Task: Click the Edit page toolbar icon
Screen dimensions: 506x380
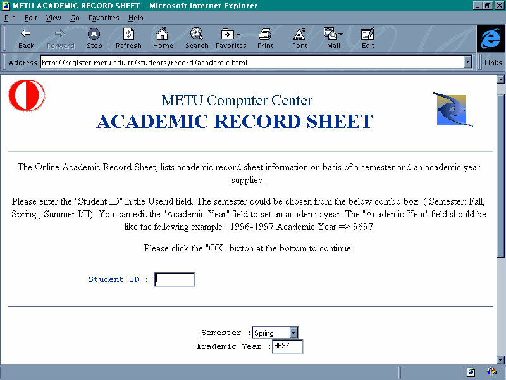Action: coord(367,34)
